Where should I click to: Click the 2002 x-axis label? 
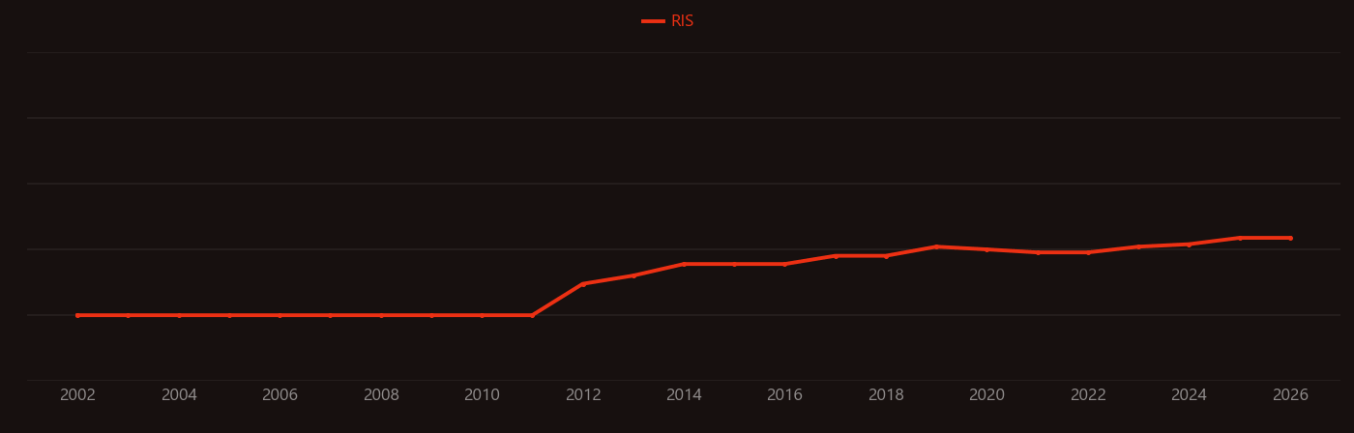pyautogui.click(x=77, y=395)
